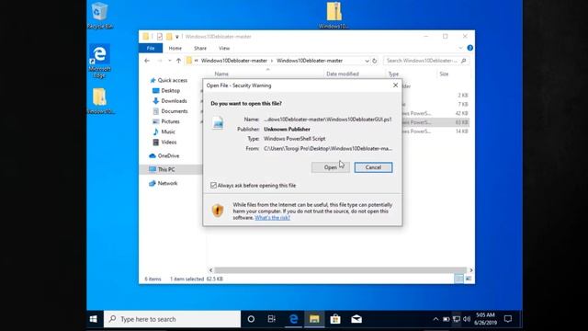Image resolution: width=588 pixels, height=331 pixels.
Task: Open the File tab in Explorer
Action: (151, 49)
